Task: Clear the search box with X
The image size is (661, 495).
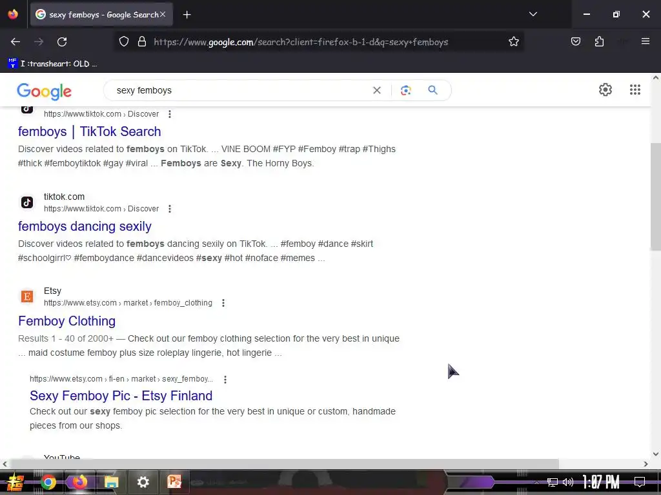Action: tap(377, 90)
